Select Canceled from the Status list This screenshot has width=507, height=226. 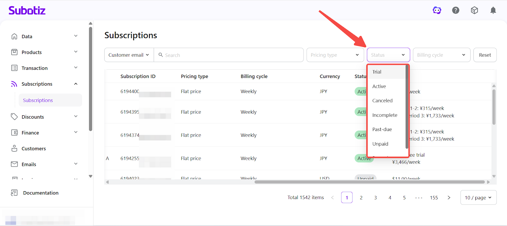(382, 101)
